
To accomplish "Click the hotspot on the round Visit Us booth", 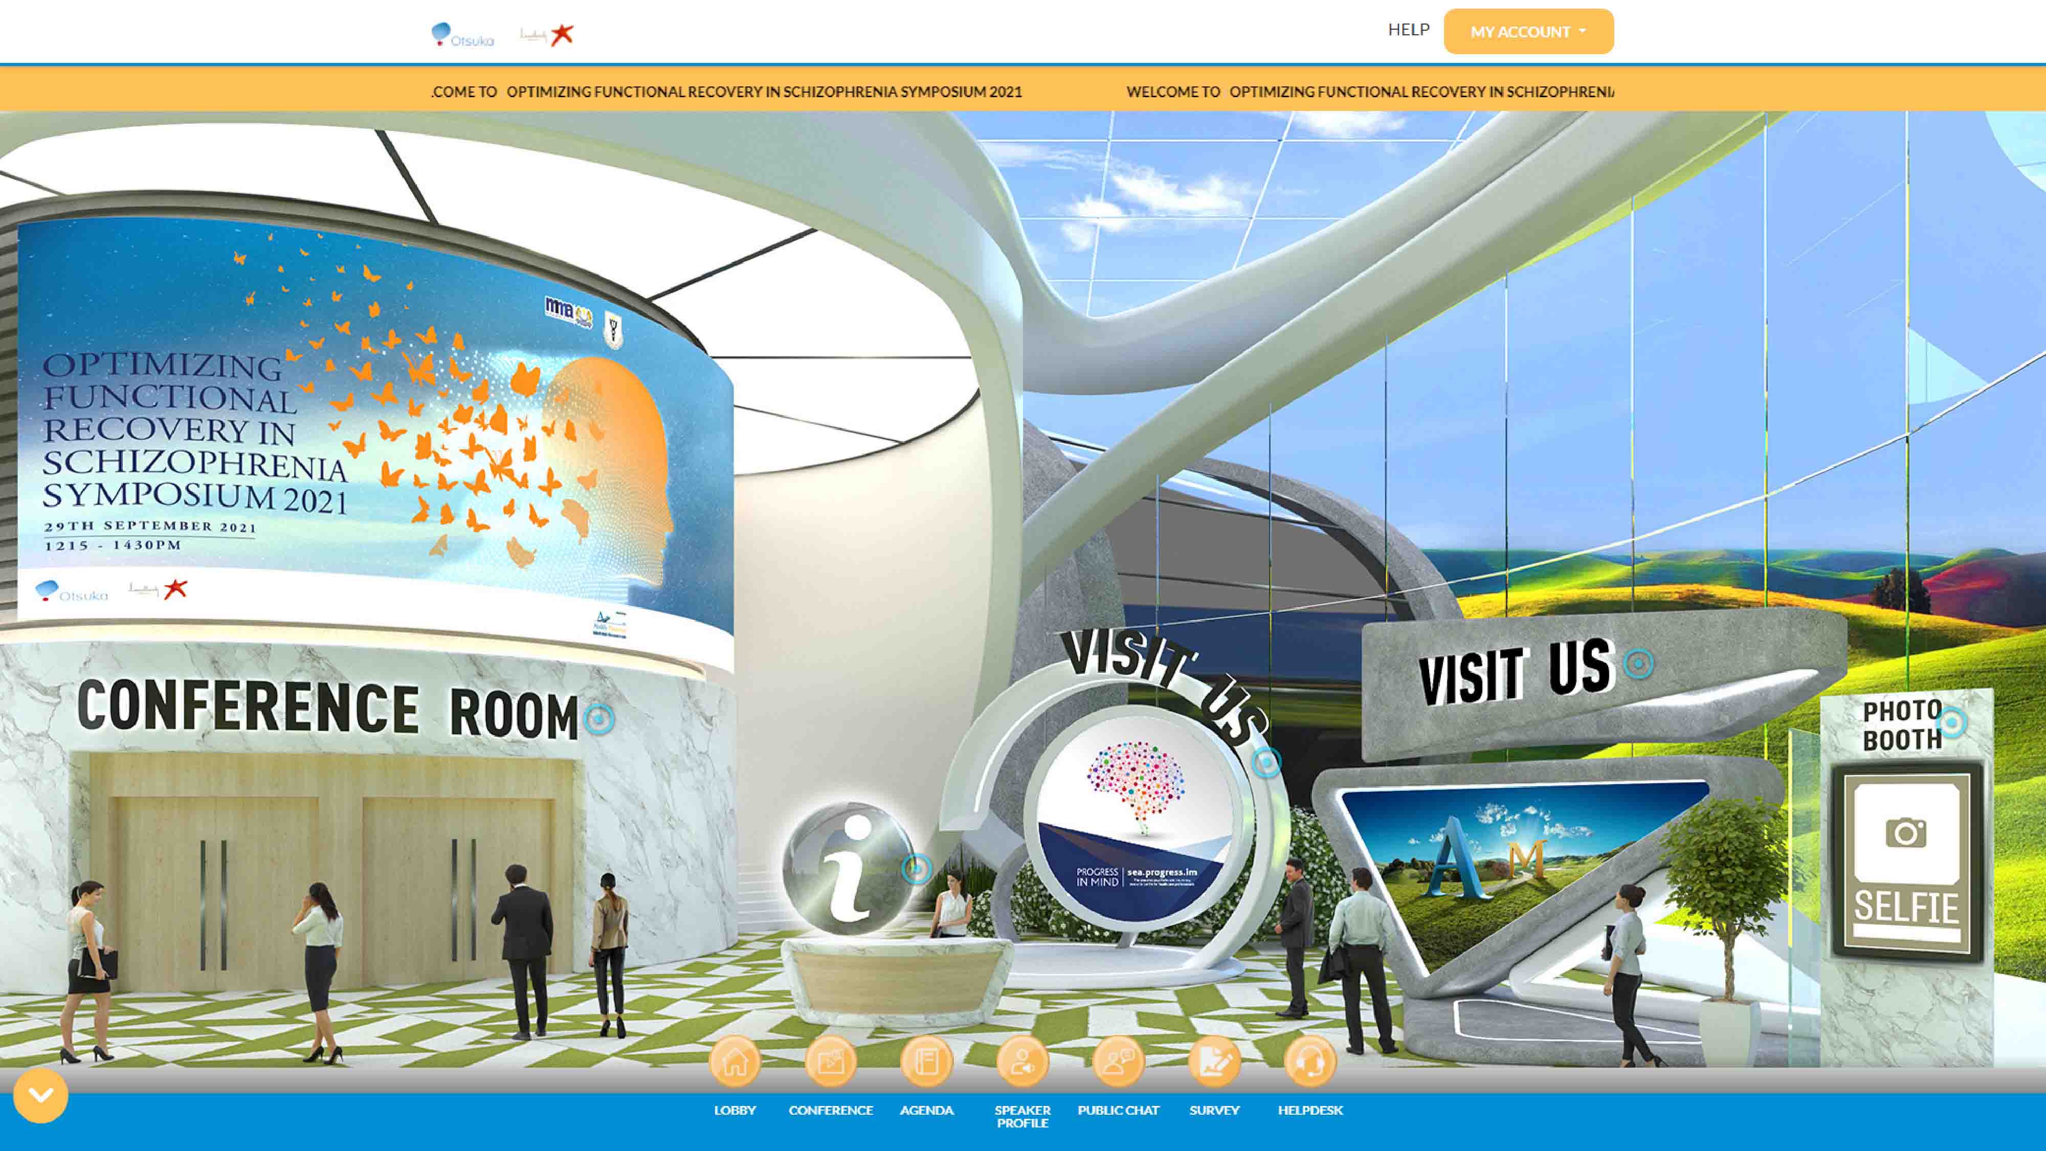I will [x=1267, y=763].
